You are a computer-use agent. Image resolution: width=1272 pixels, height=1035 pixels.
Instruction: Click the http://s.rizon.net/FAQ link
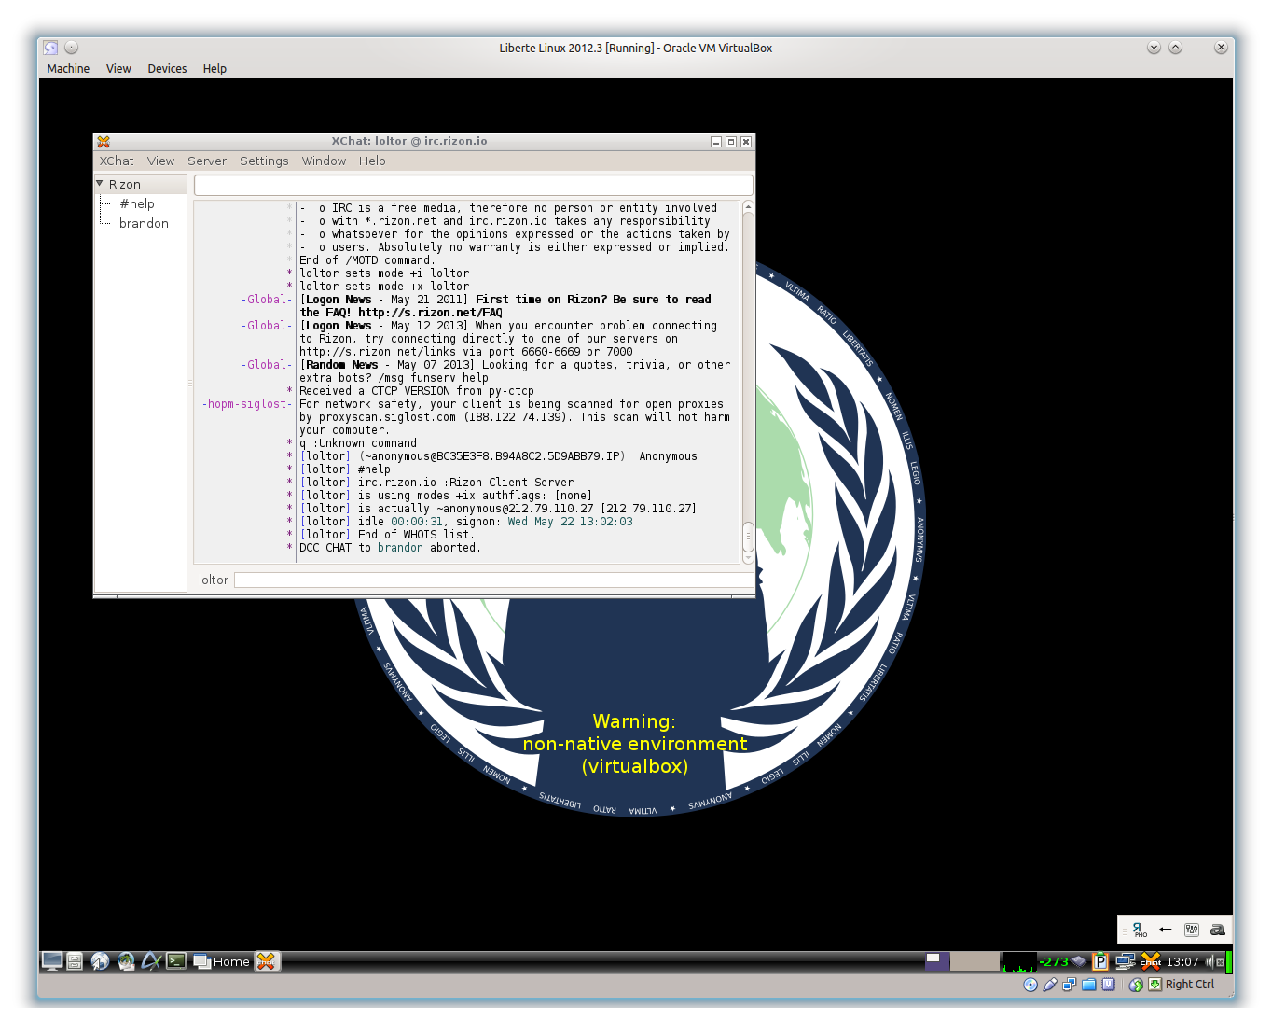click(x=430, y=313)
